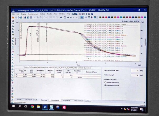Click the vial bottle icon in the menu row
The image size is (159, 116).
click(x=86, y=14)
